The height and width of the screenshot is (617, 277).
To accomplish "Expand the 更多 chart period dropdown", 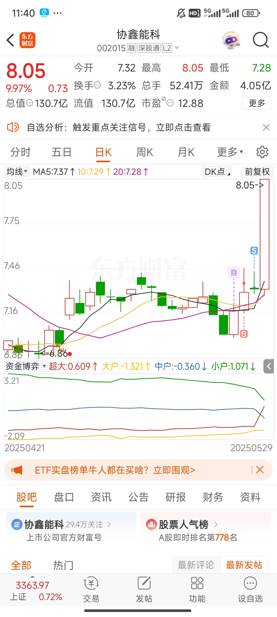I will coord(230,152).
